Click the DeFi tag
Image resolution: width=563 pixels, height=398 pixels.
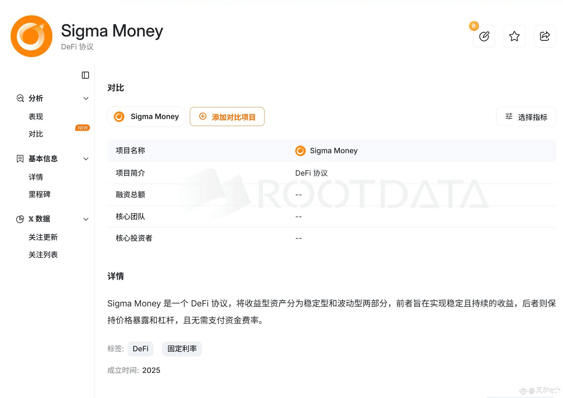(x=140, y=349)
